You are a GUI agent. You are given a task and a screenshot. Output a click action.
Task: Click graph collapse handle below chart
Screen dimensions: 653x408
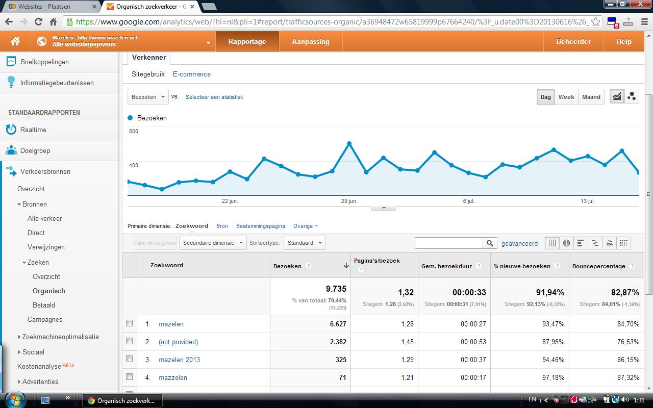coord(384,208)
